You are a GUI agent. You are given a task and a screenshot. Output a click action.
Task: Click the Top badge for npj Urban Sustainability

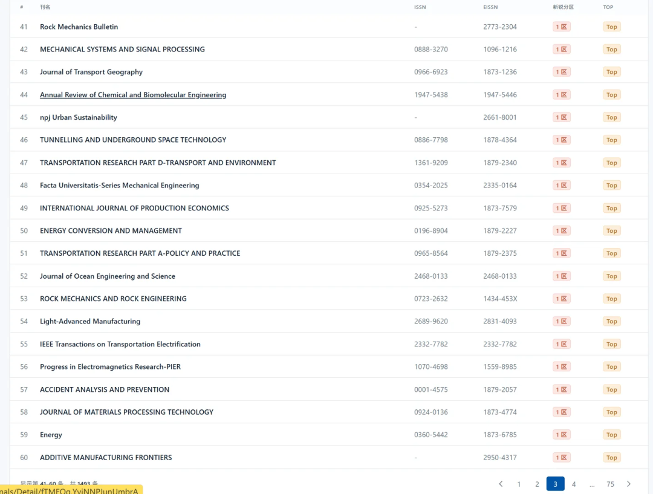pos(612,117)
